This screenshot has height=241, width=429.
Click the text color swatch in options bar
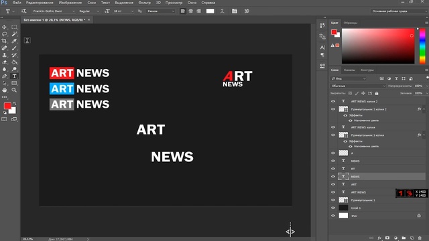(x=210, y=11)
